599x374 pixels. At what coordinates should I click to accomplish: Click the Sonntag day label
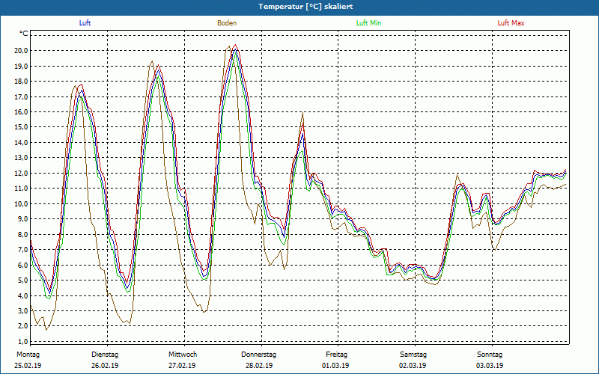pos(490,355)
